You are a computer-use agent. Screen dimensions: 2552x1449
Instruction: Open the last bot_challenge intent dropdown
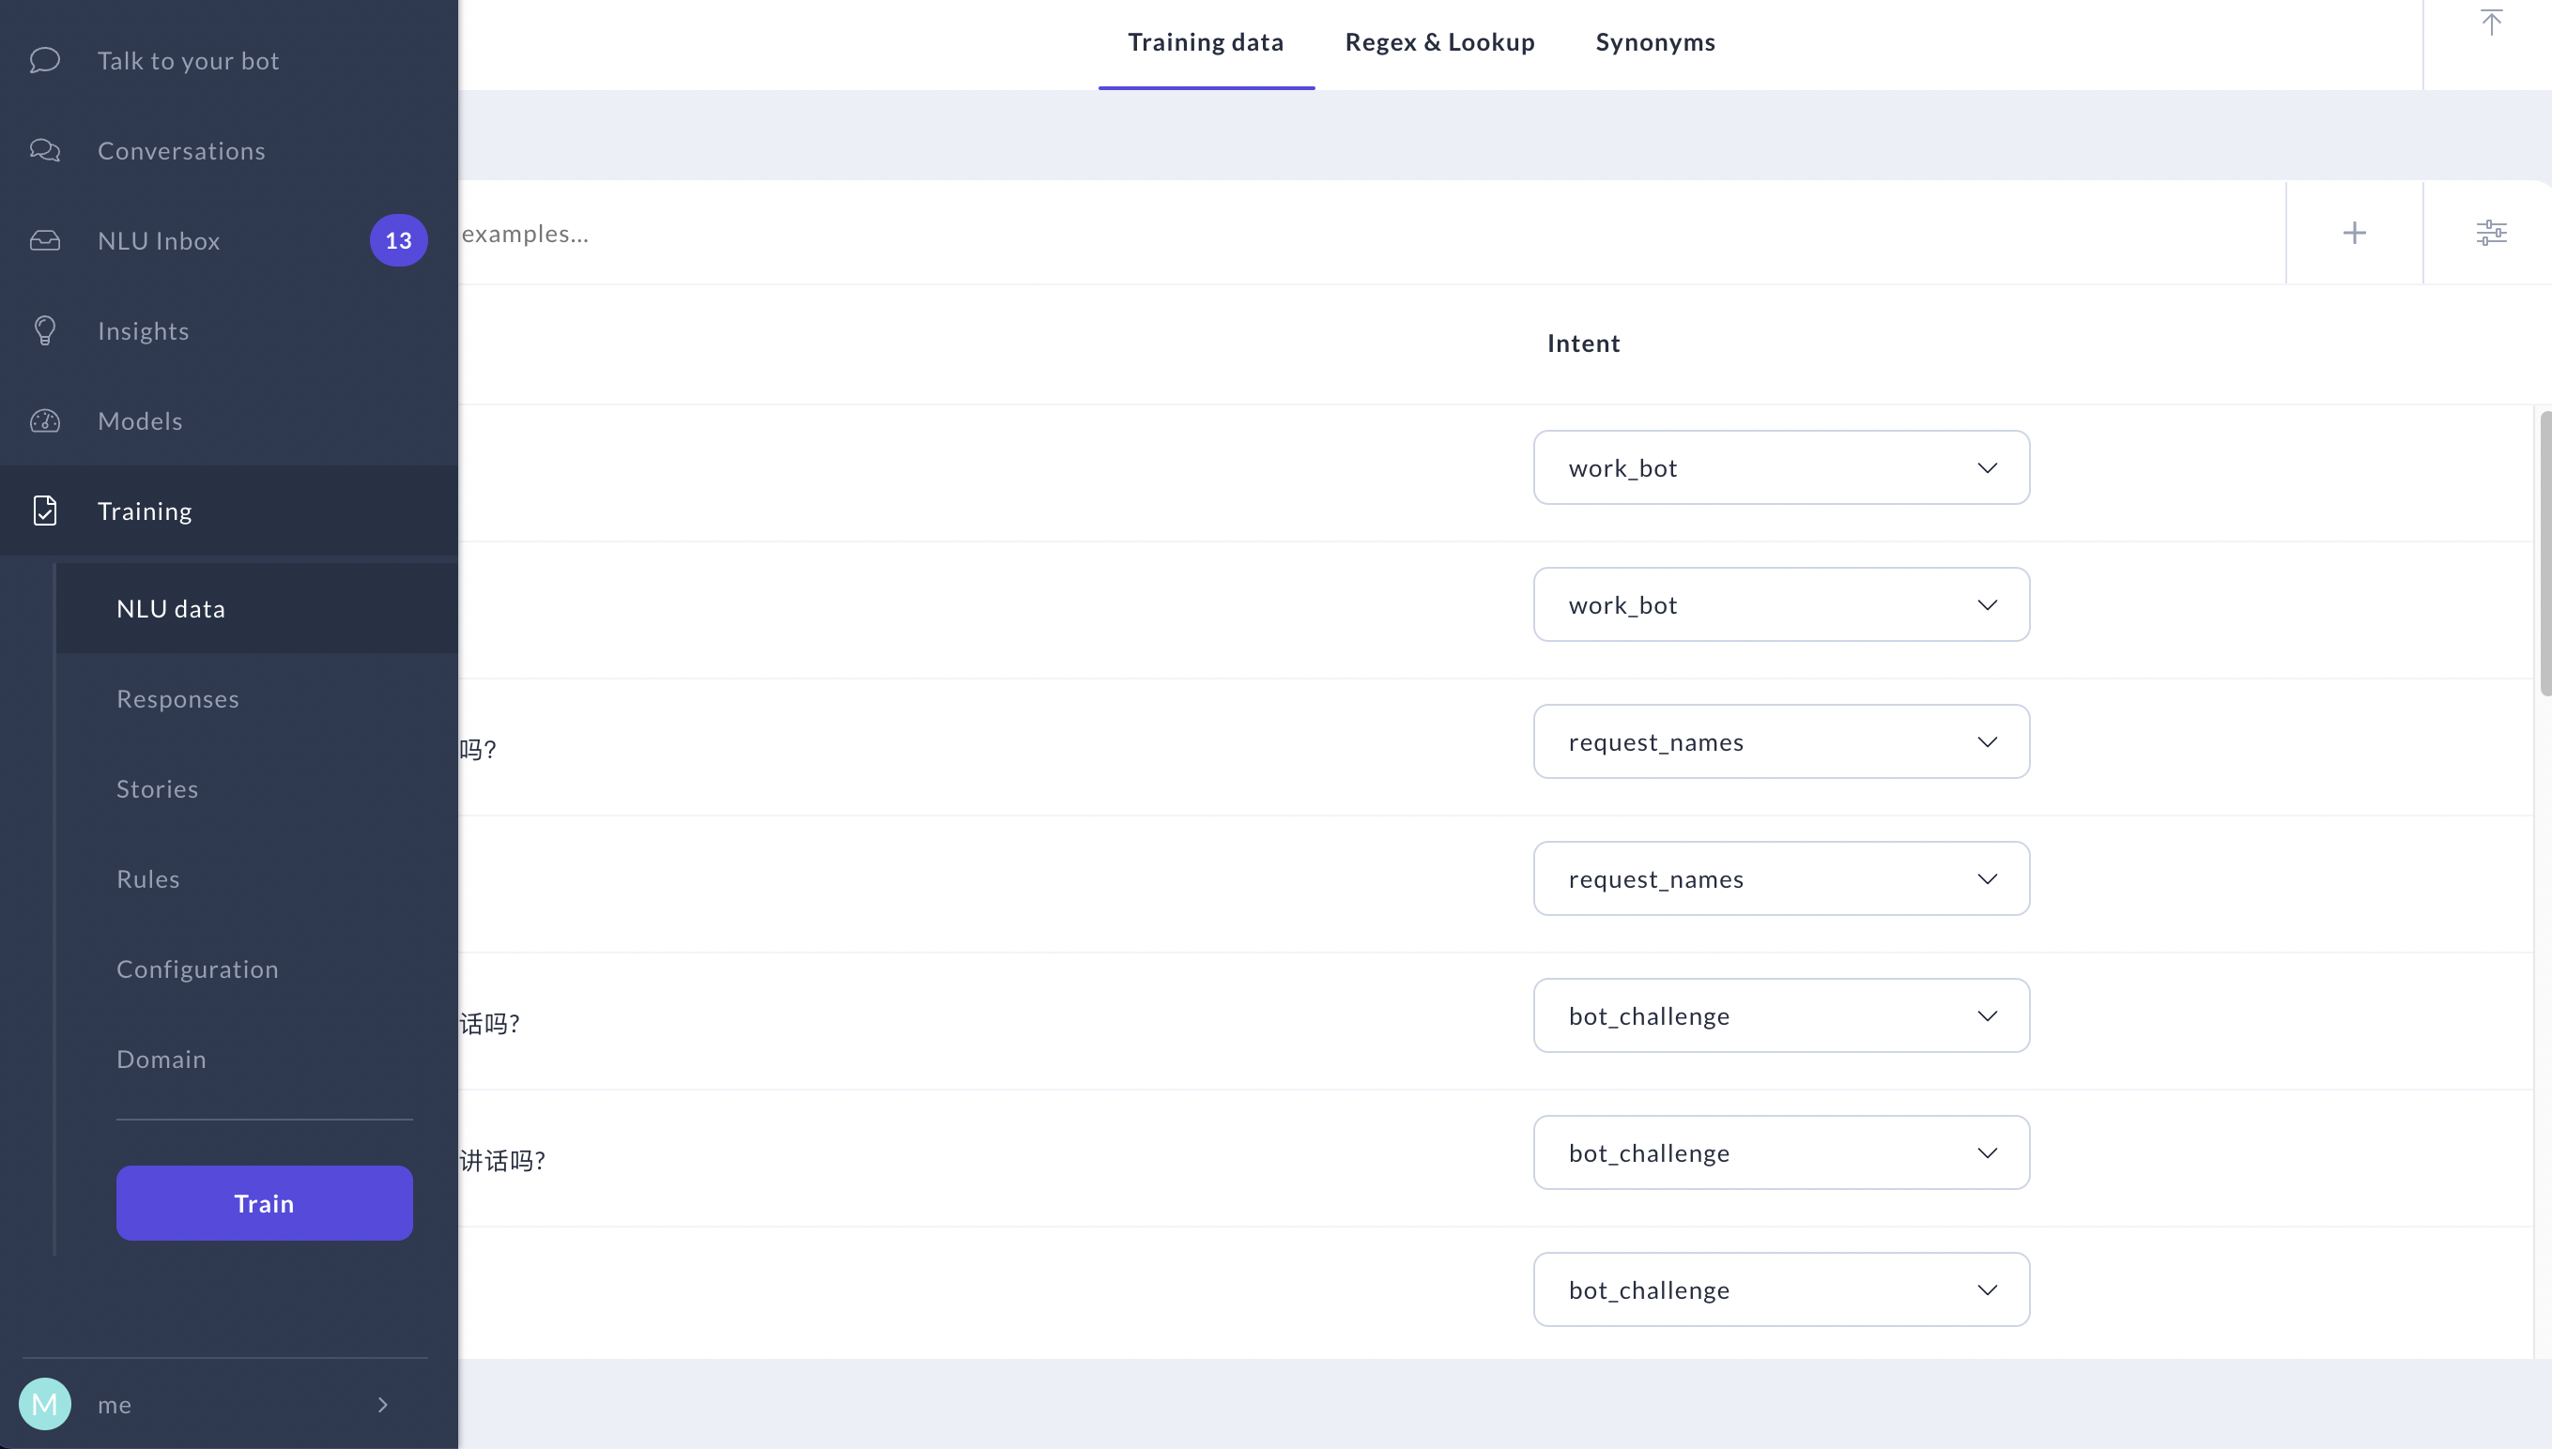point(1780,1289)
